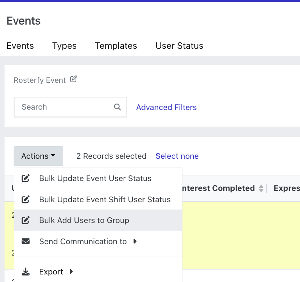
Task: Click Select none to clear selection
Action: coord(177,156)
